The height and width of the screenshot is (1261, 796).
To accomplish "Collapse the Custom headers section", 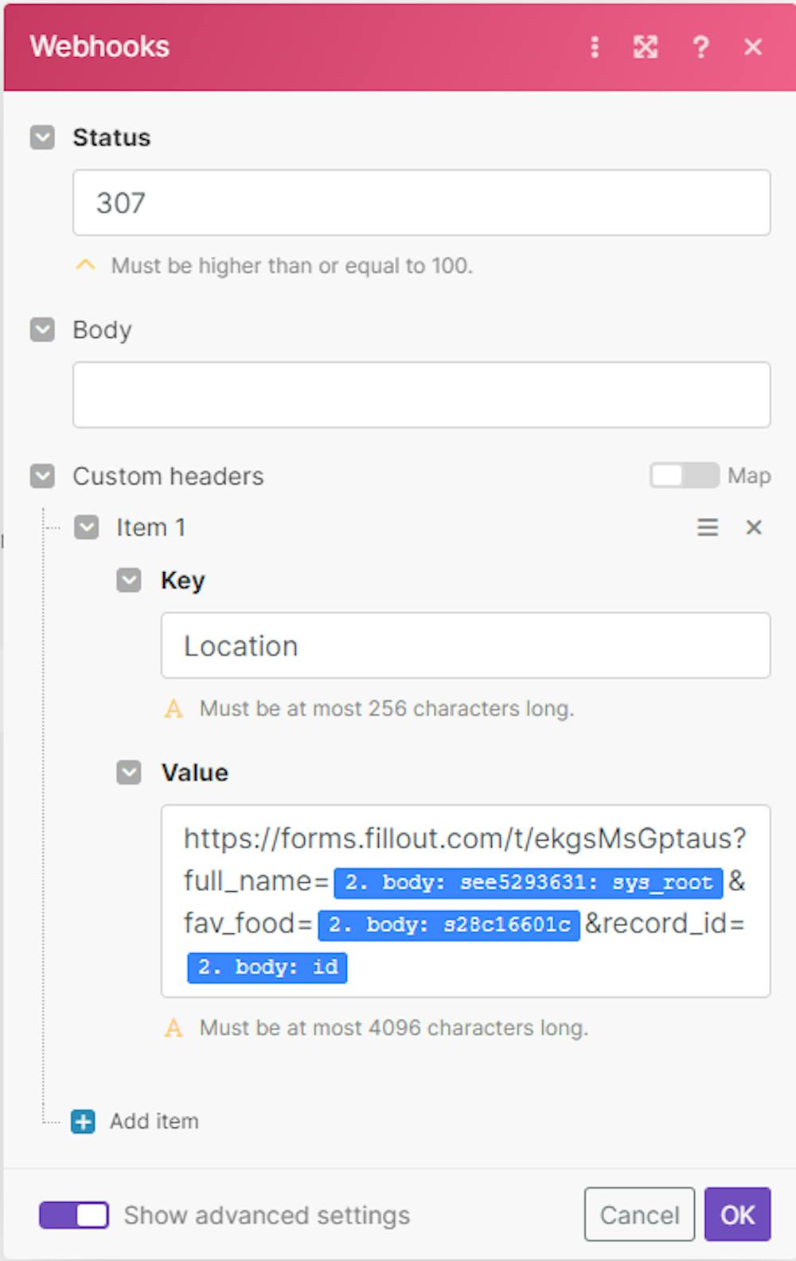I will (x=43, y=477).
